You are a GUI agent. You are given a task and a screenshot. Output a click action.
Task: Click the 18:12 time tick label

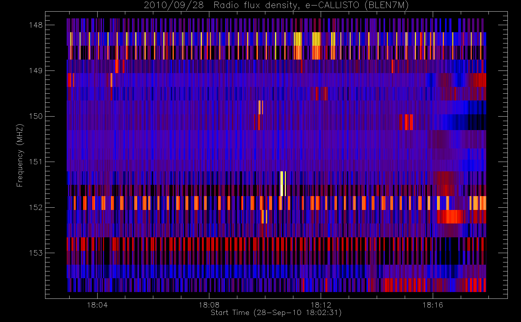321,305
